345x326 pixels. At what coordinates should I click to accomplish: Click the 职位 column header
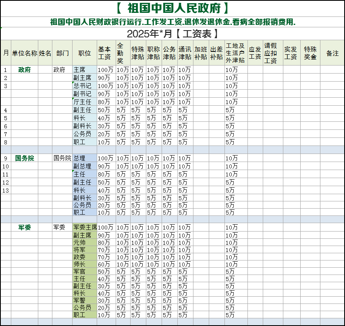(x=85, y=53)
